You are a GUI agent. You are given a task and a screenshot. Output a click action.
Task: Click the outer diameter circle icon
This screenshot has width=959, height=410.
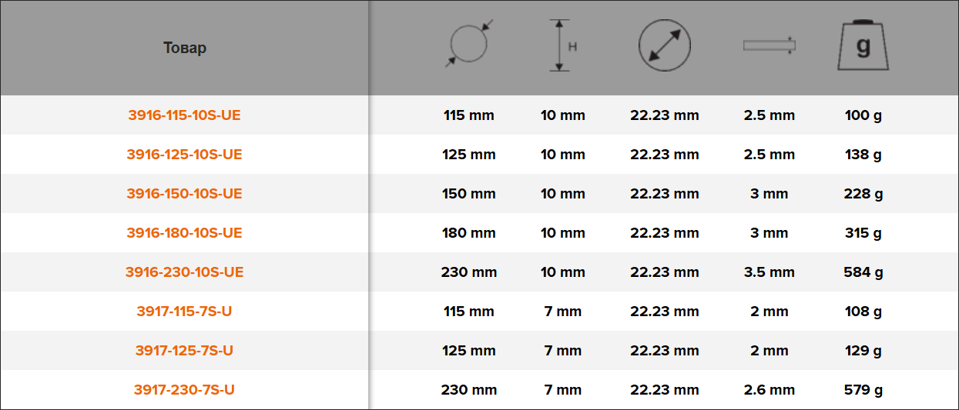pos(469,45)
